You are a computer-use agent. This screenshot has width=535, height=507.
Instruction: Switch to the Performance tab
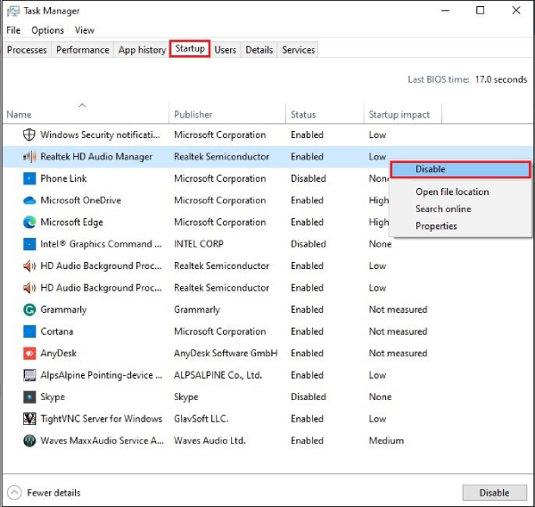pyautogui.click(x=83, y=50)
